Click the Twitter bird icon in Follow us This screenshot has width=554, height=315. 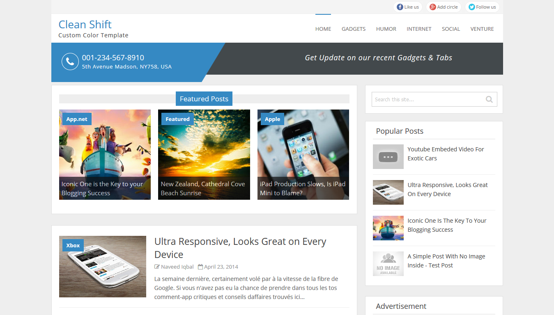point(472,7)
